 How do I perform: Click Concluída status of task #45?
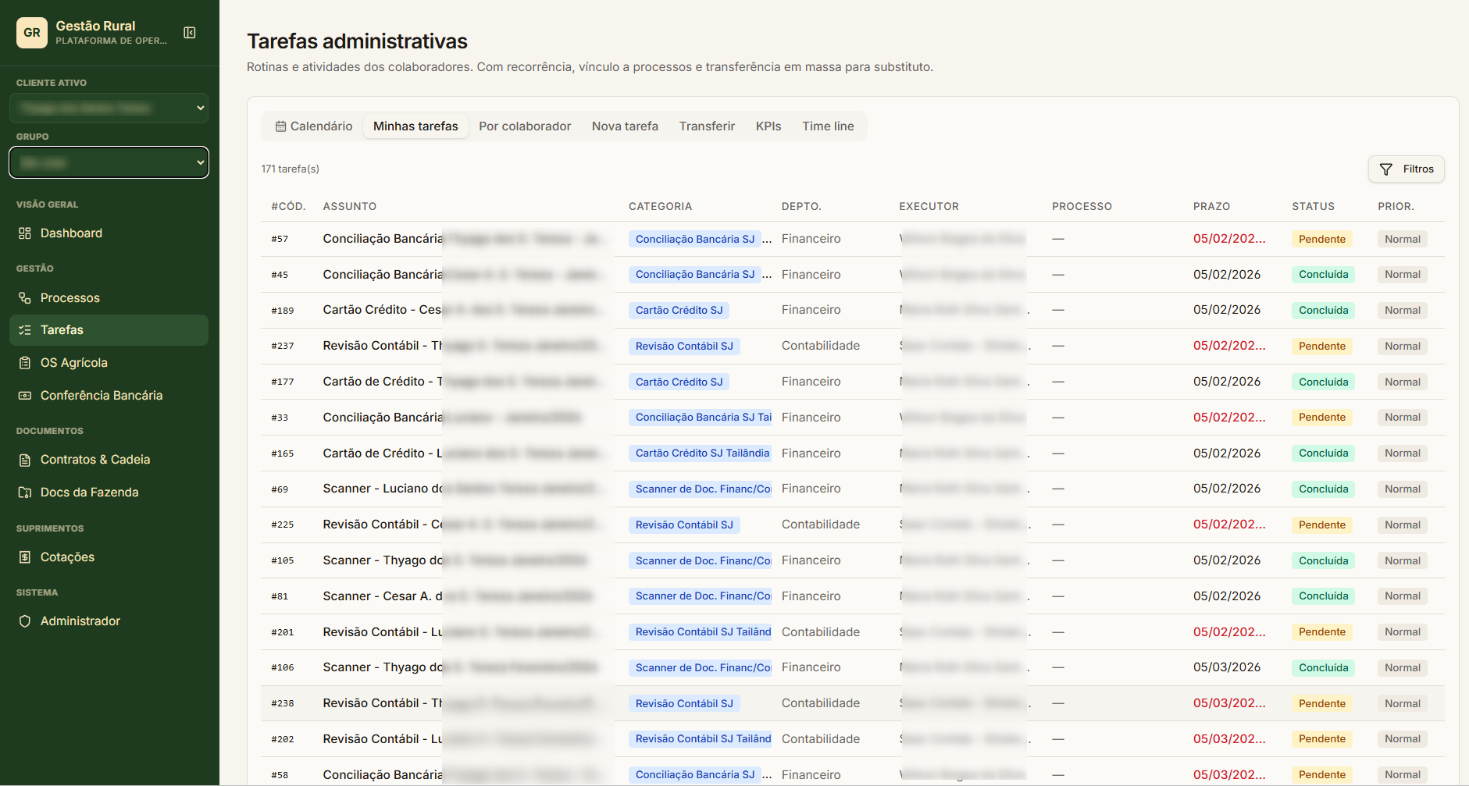1324,275
